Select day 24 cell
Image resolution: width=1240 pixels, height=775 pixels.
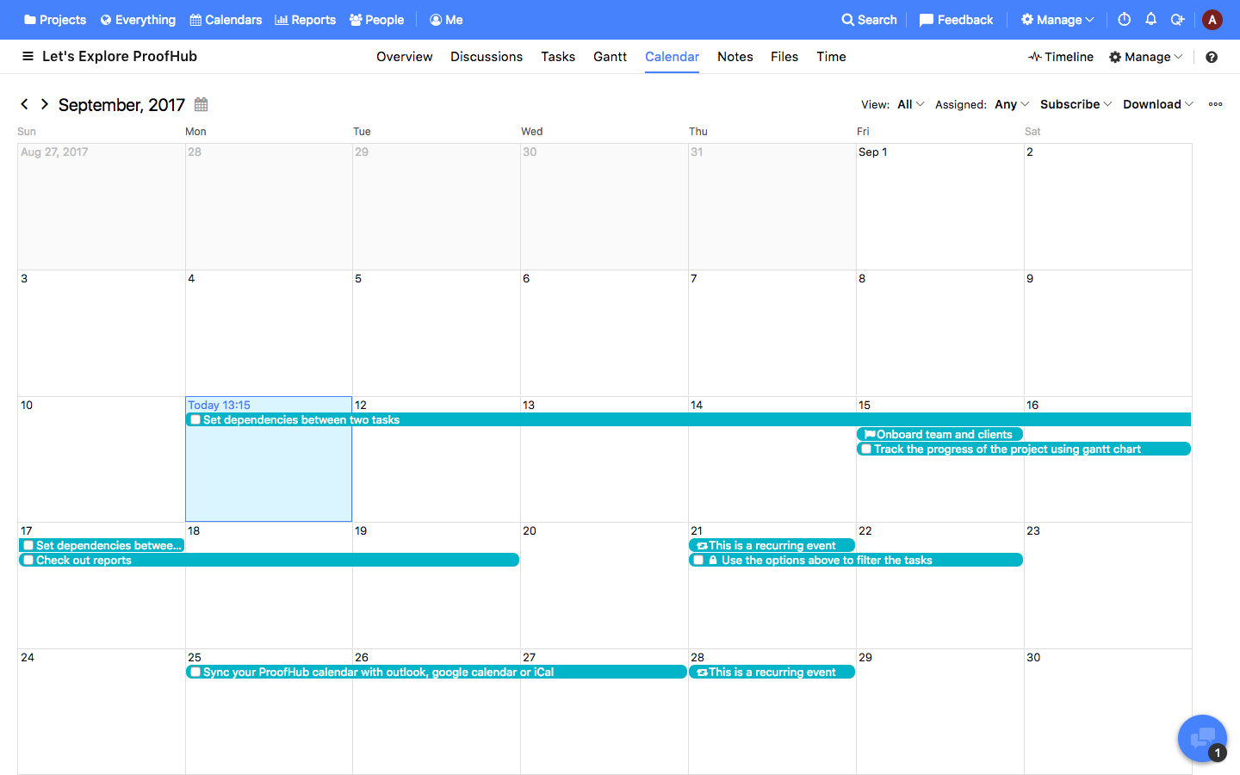pos(102,712)
